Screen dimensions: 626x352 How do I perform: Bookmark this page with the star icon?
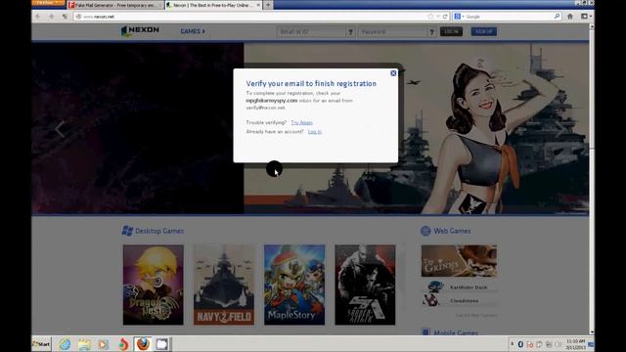[x=430, y=17]
